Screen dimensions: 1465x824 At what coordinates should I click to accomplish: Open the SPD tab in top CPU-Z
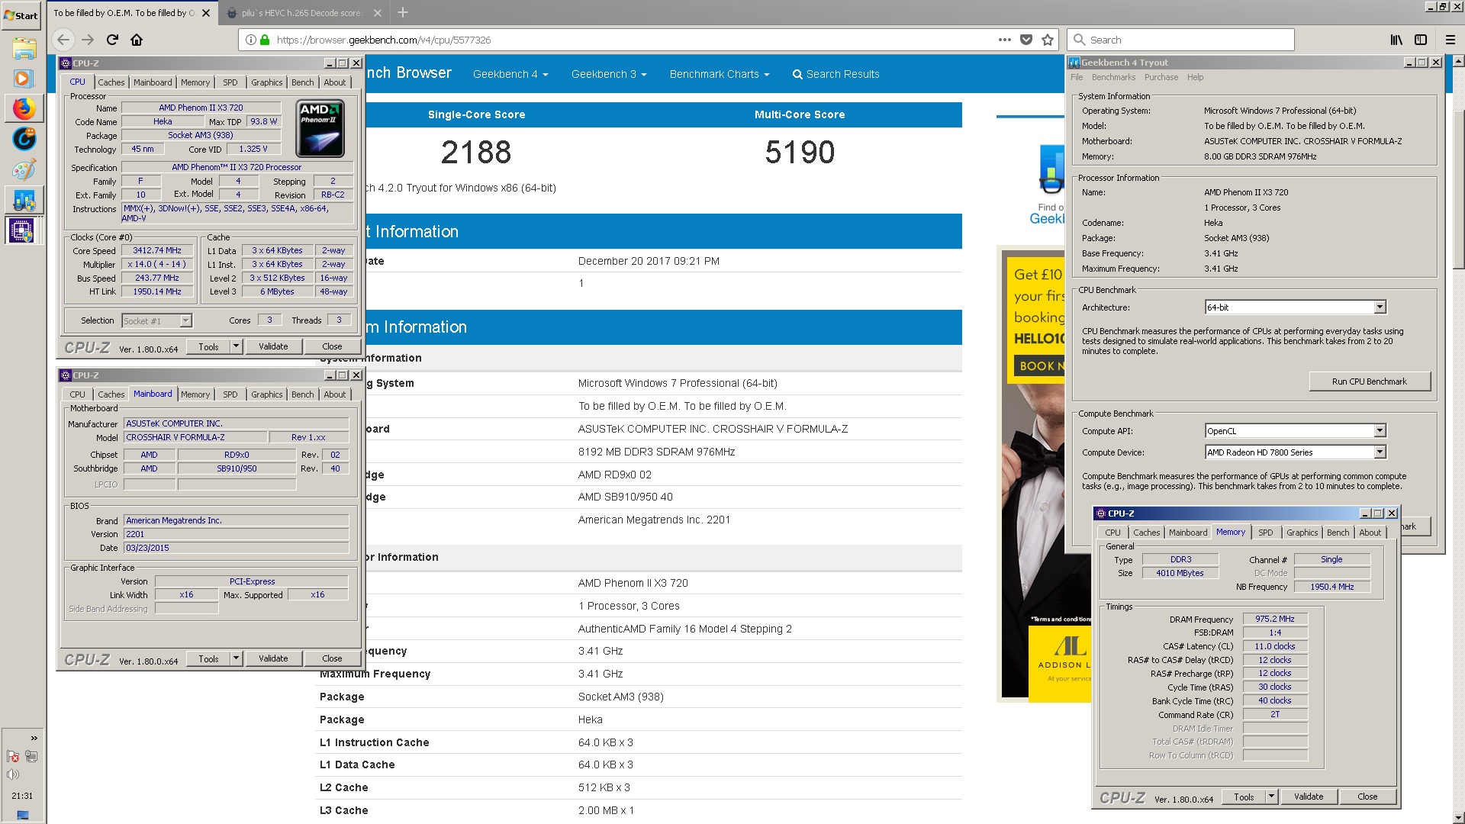[230, 82]
